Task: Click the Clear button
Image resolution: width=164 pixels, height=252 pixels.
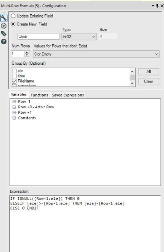Action: tap(149, 81)
